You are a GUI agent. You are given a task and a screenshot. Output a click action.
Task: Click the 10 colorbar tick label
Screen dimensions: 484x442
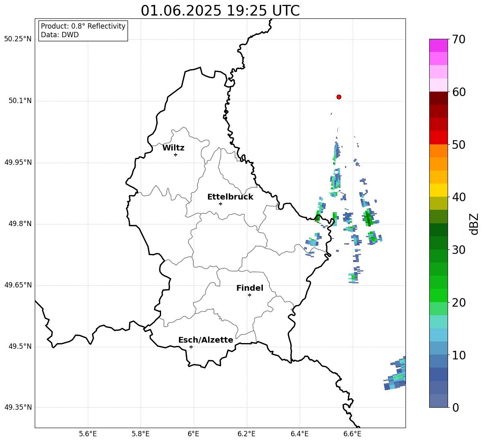pyautogui.click(x=459, y=355)
